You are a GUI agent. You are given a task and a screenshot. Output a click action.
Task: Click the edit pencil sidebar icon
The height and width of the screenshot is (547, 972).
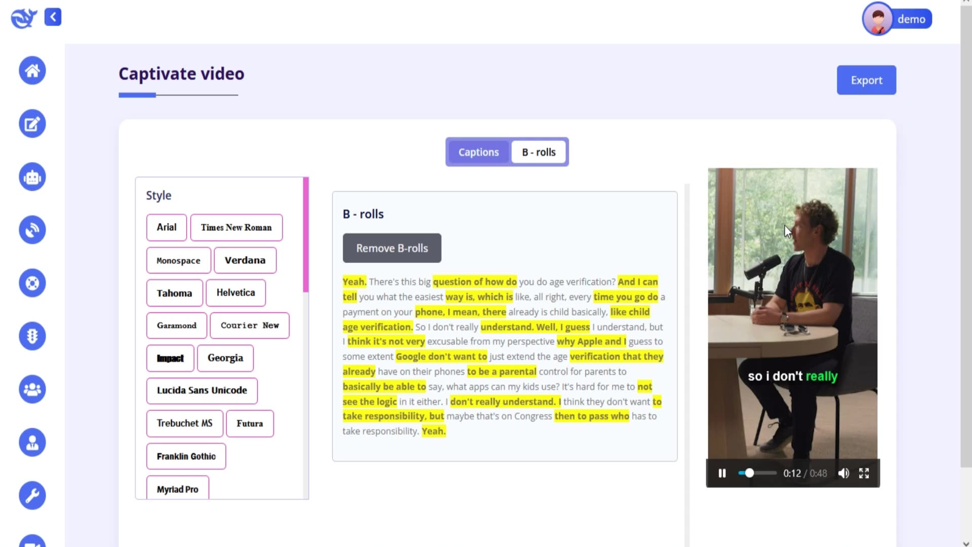(32, 124)
